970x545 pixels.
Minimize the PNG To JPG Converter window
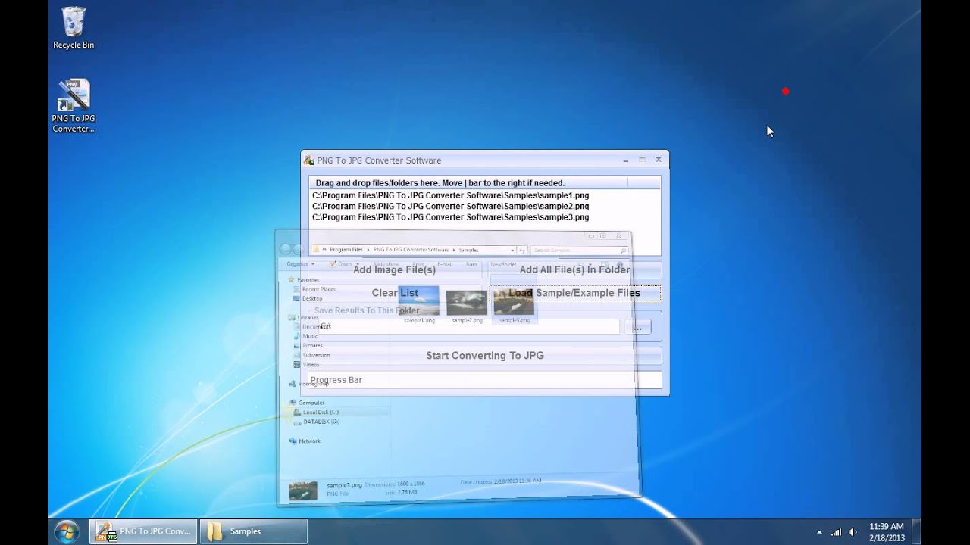(625, 160)
